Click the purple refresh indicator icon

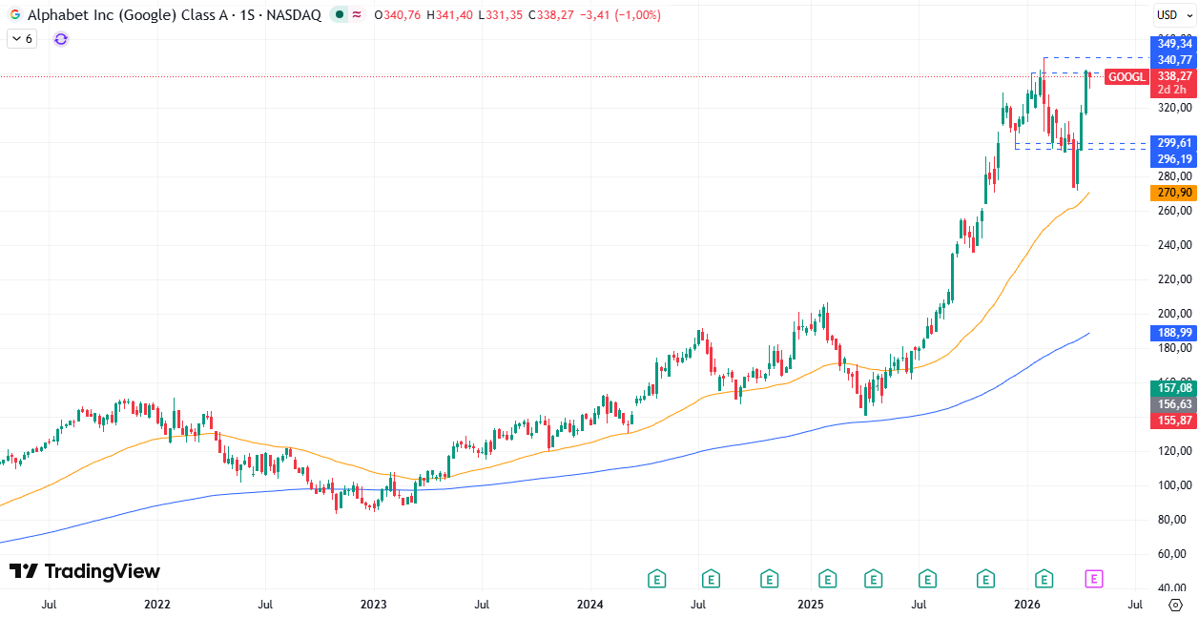pyautogui.click(x=61, y=39)
